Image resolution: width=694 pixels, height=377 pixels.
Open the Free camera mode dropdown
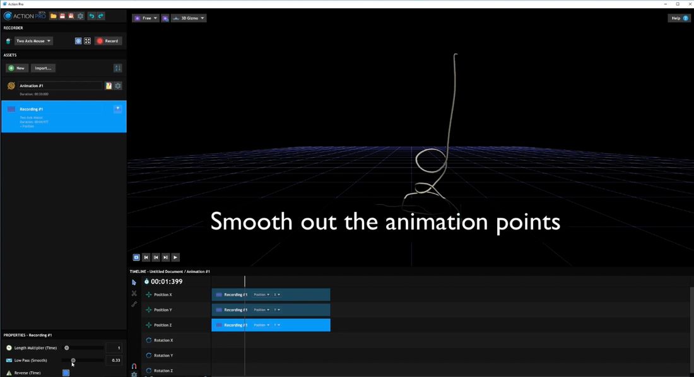click(146, 18)
